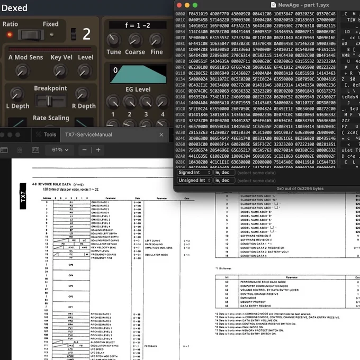Image resolution: width=360 pixels, height=360 pixels.
Task: Click the hex offset 0000 row label
Action: [x=180, y=14]
